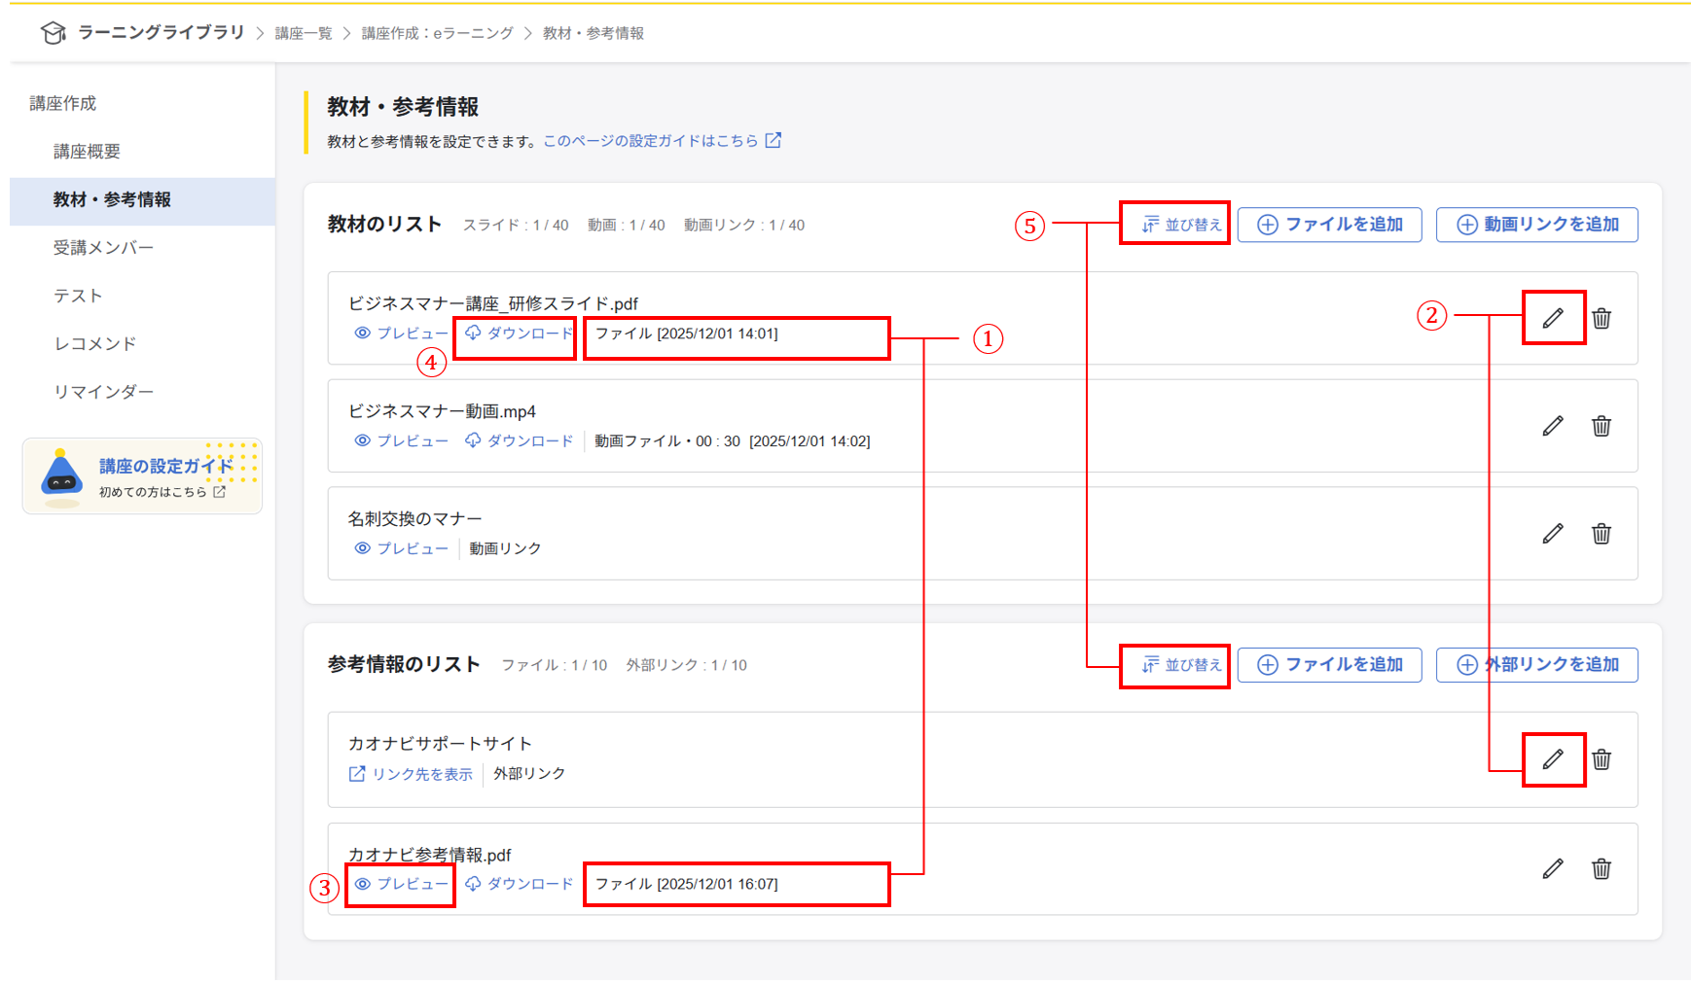This screenshot has height=984, width=1691.
Task: Edit カオナビサポートサイト link via pencil icon
Action: click(1554, 760)
